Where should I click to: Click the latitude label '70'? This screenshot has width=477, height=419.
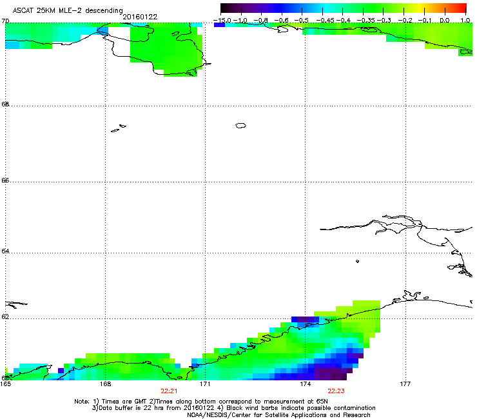pyautogui.click(x=5, y=21)
